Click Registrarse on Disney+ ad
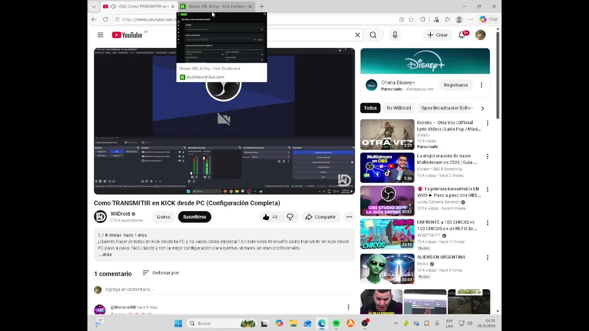Screen dimensions: 589x331 coord(456,85)
